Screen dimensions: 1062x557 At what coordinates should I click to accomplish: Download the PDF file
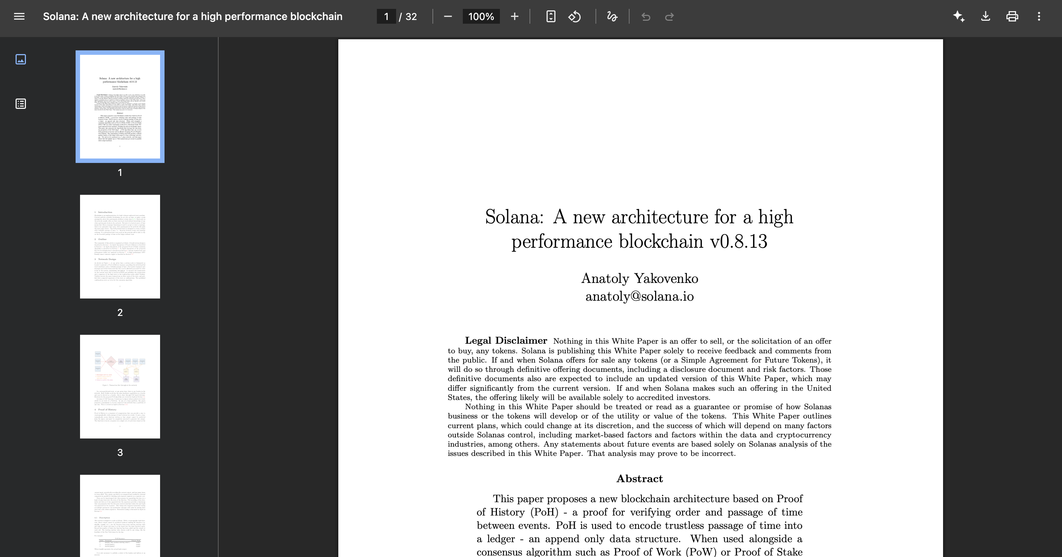click(x=985, y=16)
